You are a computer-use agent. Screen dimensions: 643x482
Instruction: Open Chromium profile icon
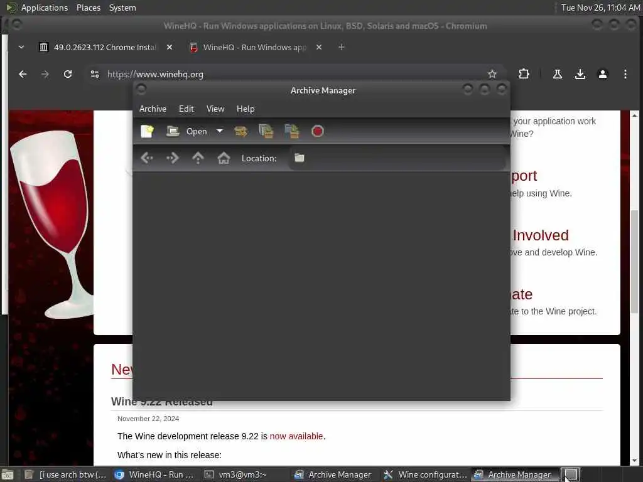click(x=602, y=74)
